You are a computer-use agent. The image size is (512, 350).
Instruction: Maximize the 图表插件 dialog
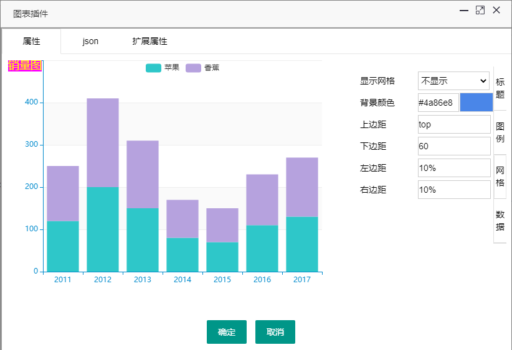pyautogui.click(x=480, y=11)
